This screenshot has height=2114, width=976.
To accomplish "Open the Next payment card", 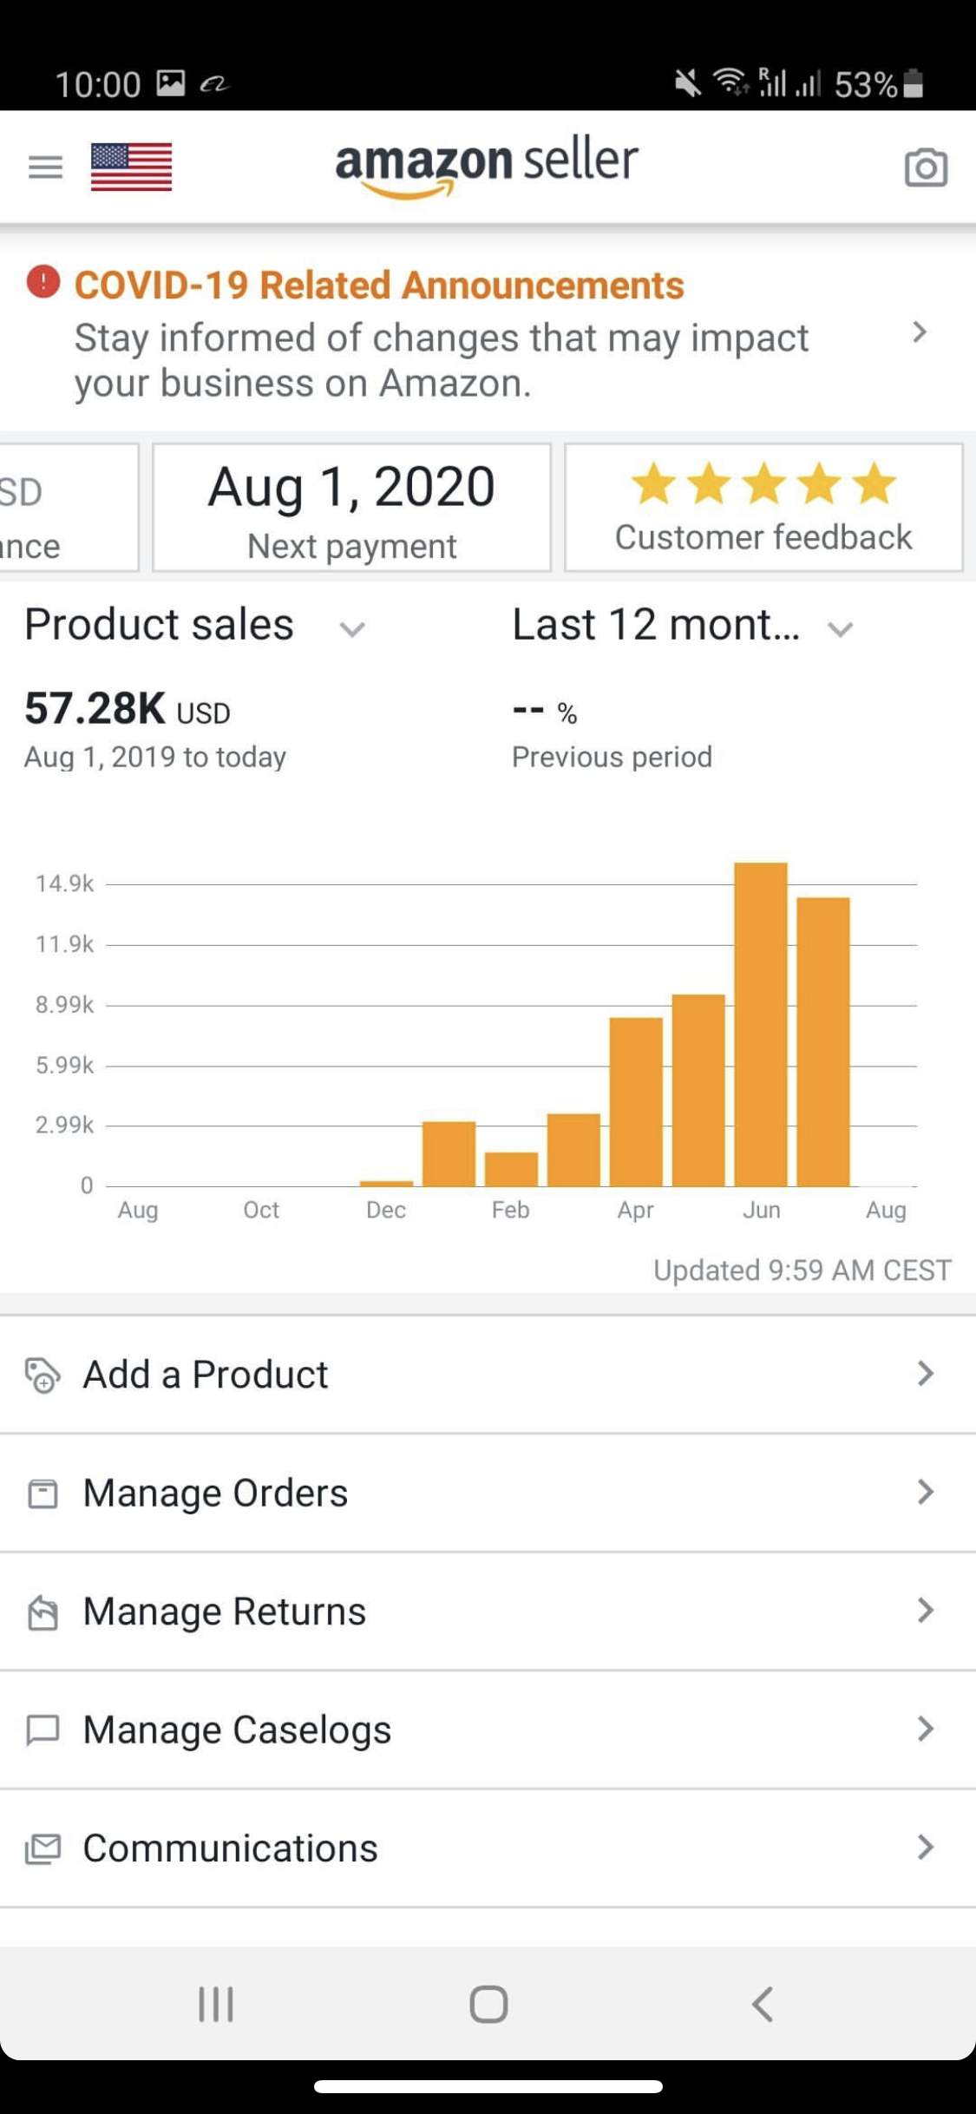I will pyautogui.click(x=351, y=508).
